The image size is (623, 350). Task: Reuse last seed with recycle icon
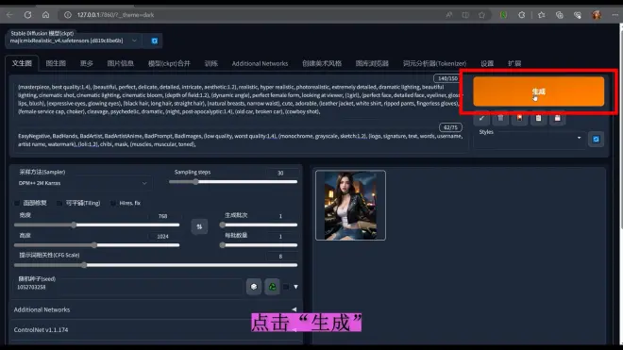pos(273,287)
